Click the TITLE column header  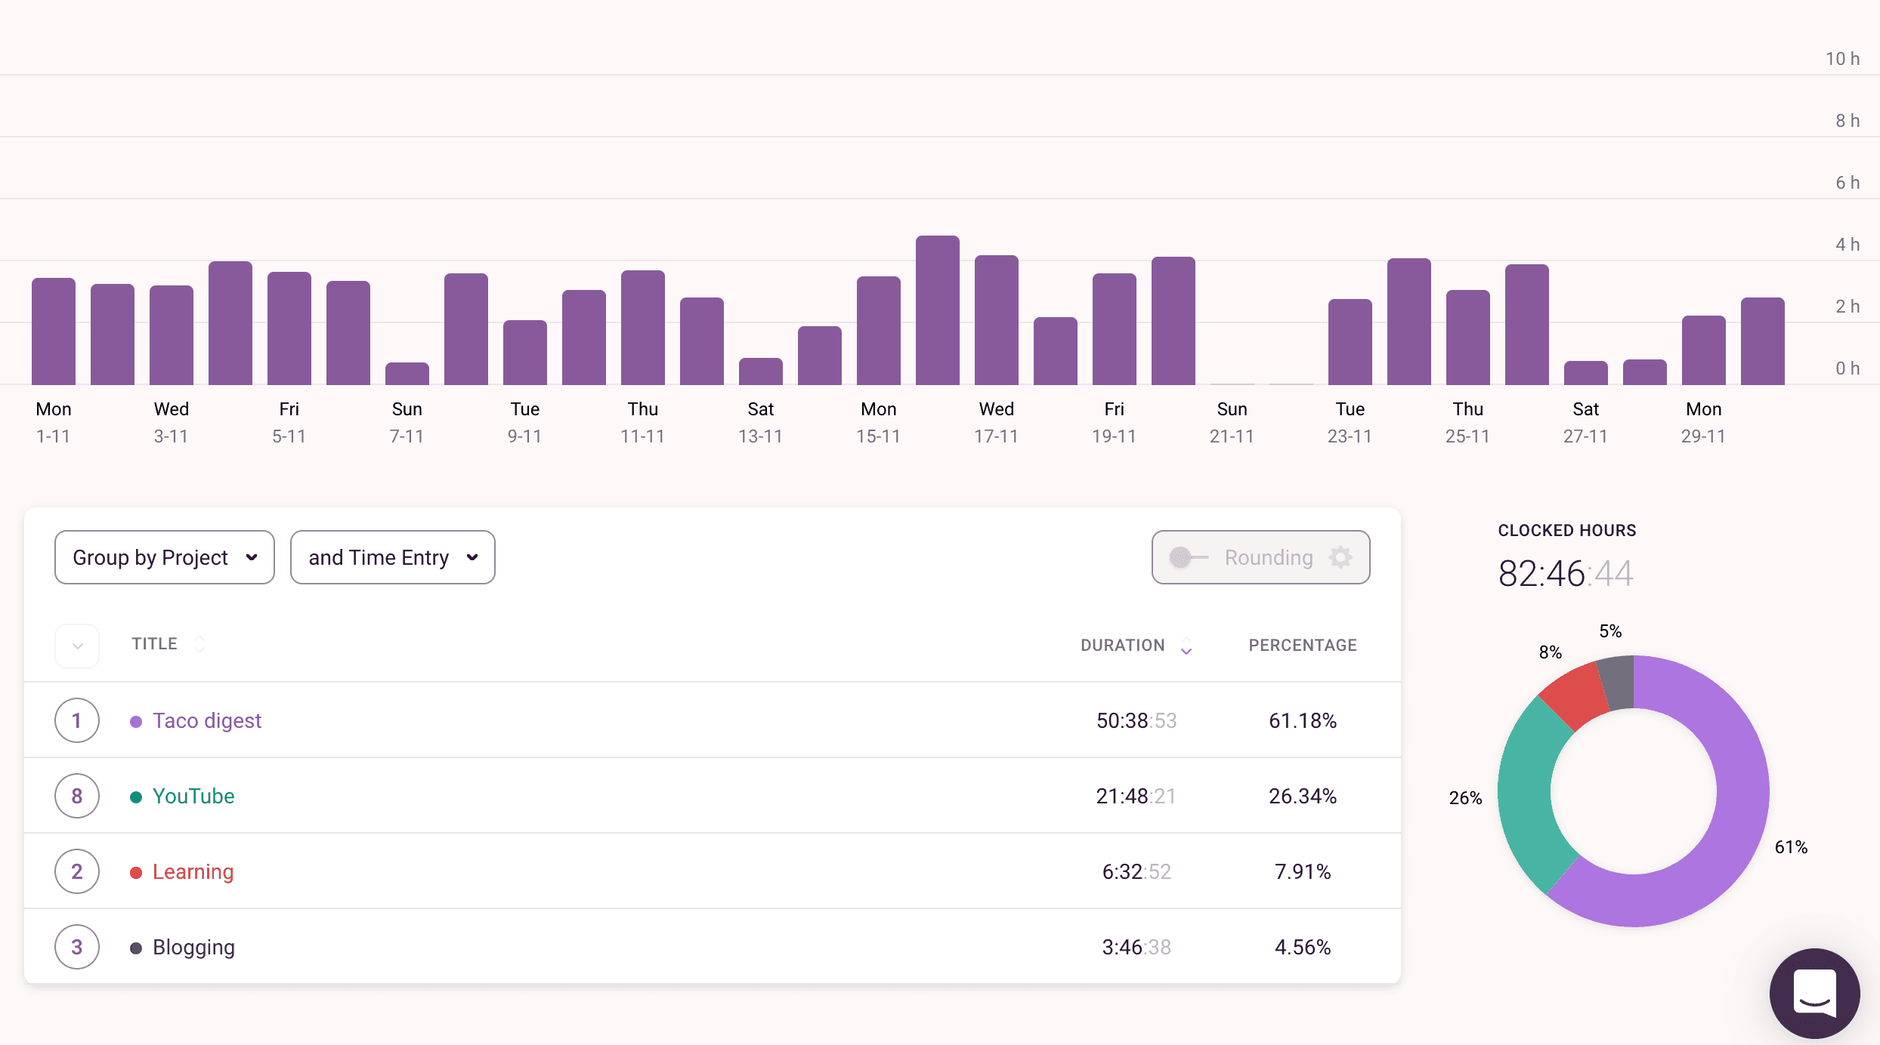click(154, 645)
